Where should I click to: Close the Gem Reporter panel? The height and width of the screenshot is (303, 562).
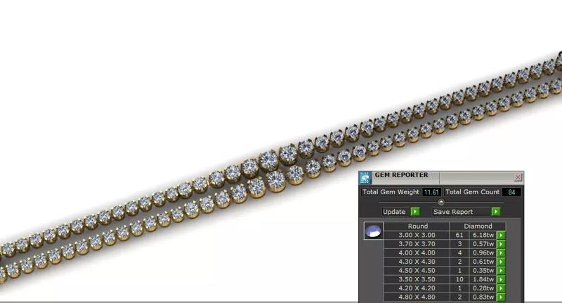pyautogui.click(x=518, y=177)
